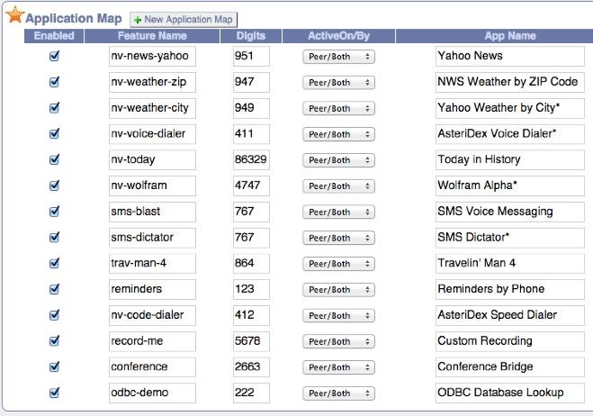The height and width of the screenshot is (416, 593).
Task: Click the Enabled column header
Action: tap(54, 36)
